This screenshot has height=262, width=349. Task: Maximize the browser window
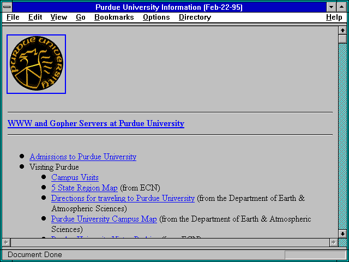342,7
